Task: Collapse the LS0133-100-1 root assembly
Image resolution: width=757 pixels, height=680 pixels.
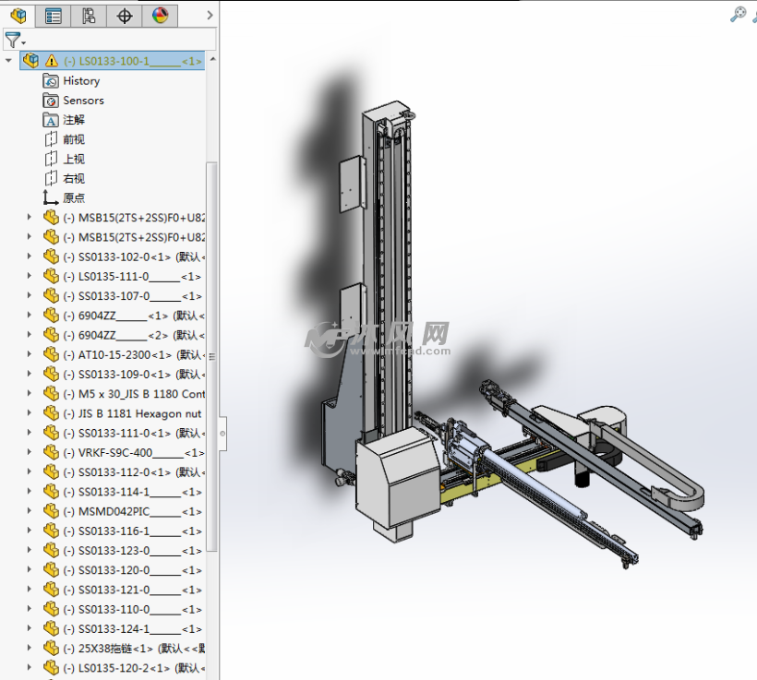Action: point(9,61)
